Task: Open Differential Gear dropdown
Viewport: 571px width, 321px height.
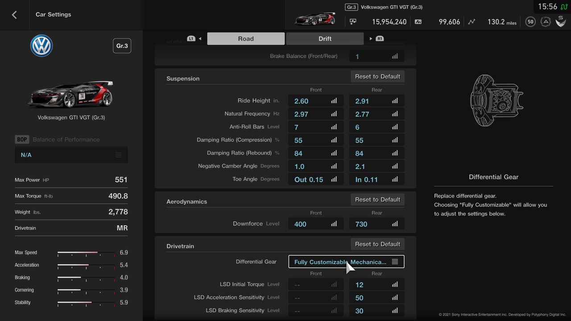Action: pyautogui.click(x=347, y=262)
